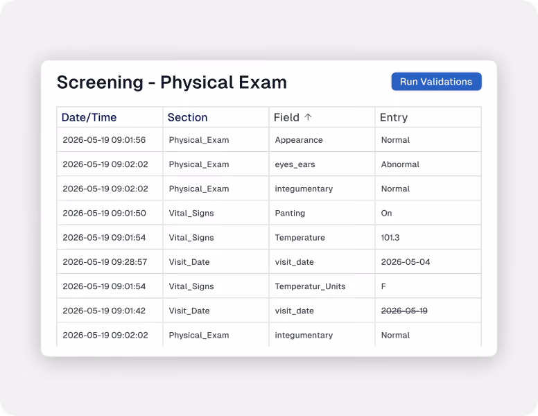The image size is (538, 416).
Task: Click Visit_Date section in the 09:01:42 row
Action: click(x=189, y=311)
